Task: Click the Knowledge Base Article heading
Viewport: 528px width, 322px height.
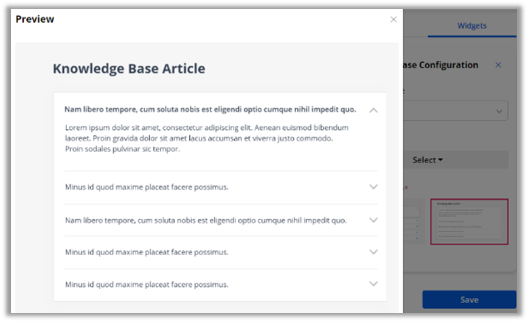Action: [x=129, y=69]
